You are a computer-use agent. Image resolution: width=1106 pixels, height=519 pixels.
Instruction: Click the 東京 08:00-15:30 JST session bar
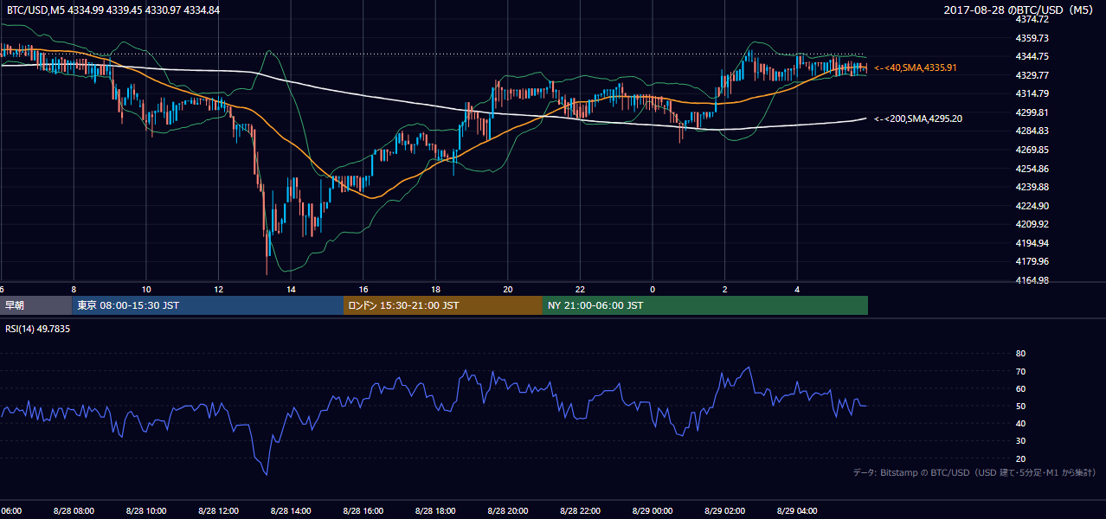[208, 305]
